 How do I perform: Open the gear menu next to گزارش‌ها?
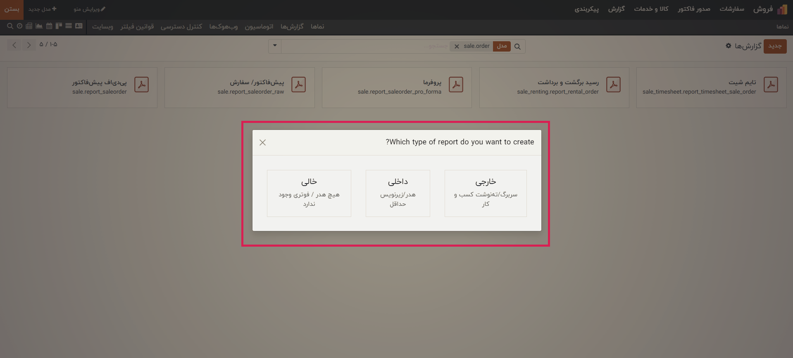tap(729, 46)
